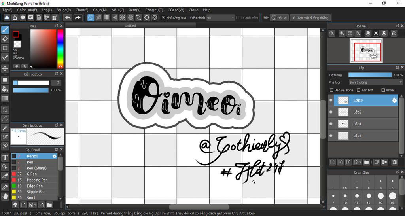Open Chỉnh sửa(E) menu
This screenshot has height=216, width=405.
[x=27, y=10]
